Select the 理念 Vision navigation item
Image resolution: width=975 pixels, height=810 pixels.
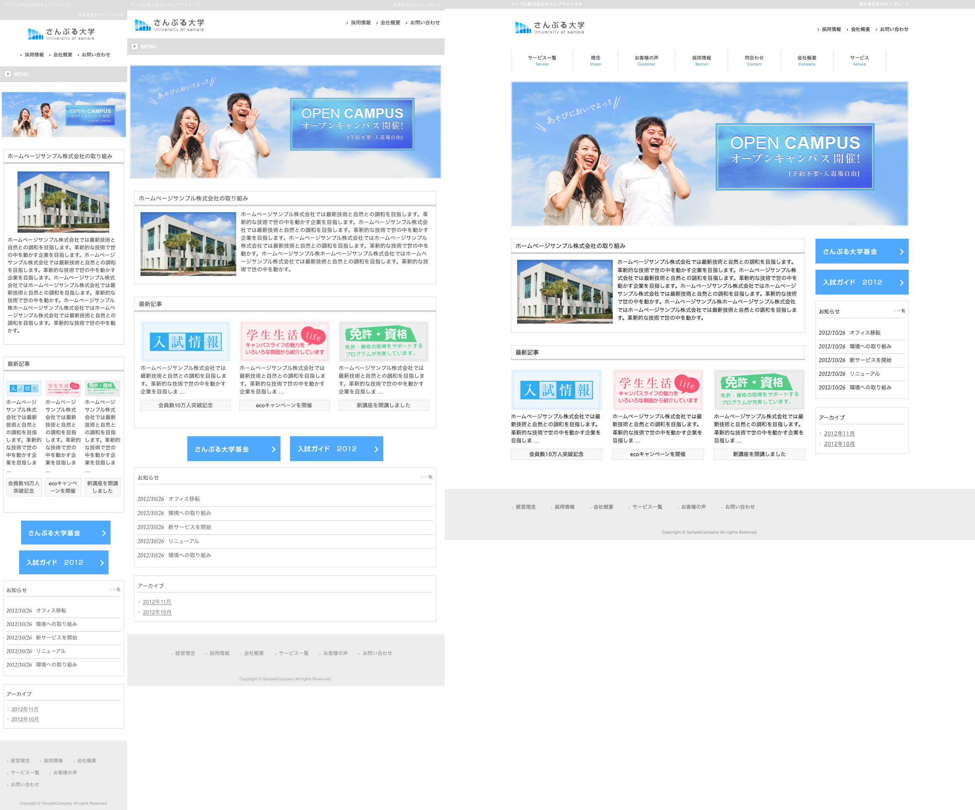pos(595,60)
